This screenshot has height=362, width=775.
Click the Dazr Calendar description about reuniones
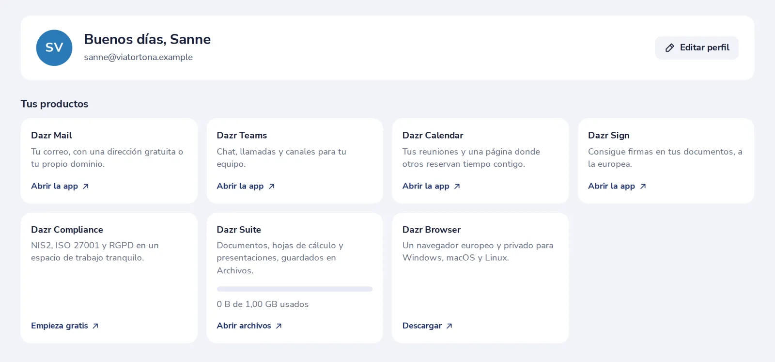pos(471,158)
